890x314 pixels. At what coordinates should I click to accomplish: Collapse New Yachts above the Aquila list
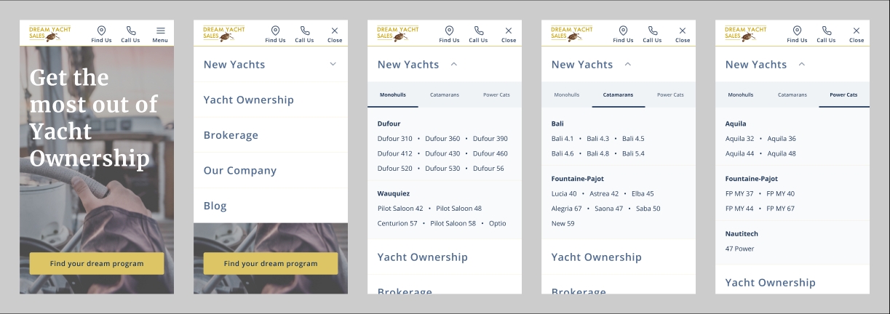pos(802,64)
